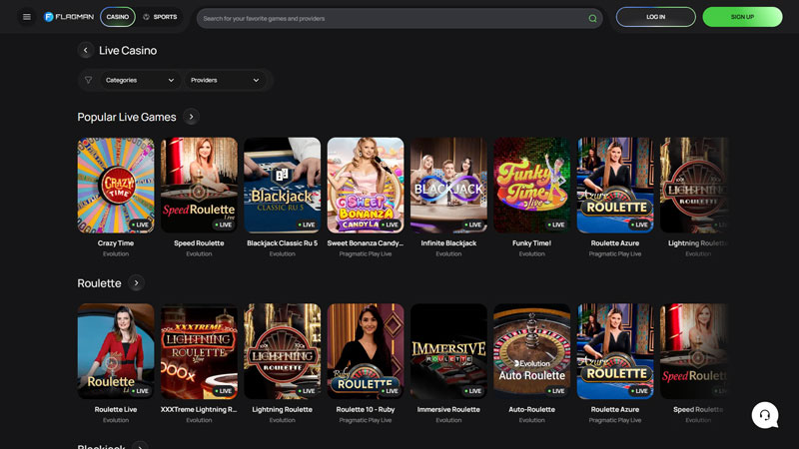Click arrow next to Popular Live Games
The width and height of the screenshot is (799, 449).
[x=191, y=117]
